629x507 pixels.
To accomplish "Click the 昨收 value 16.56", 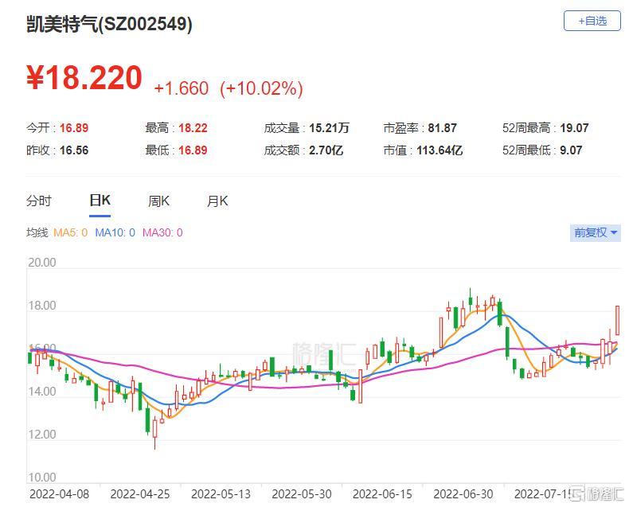I will coord(74,150).
